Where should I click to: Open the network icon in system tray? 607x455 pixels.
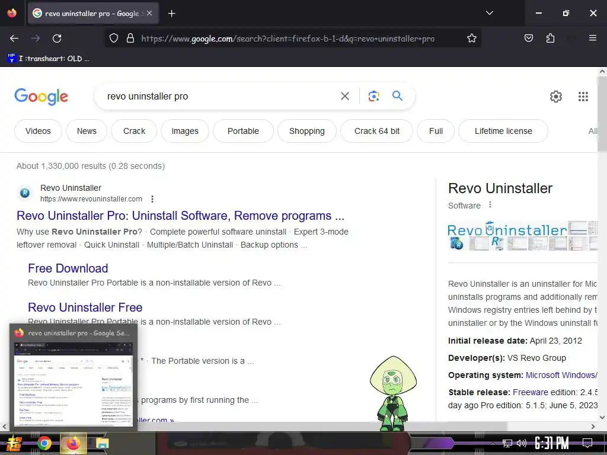507,443
